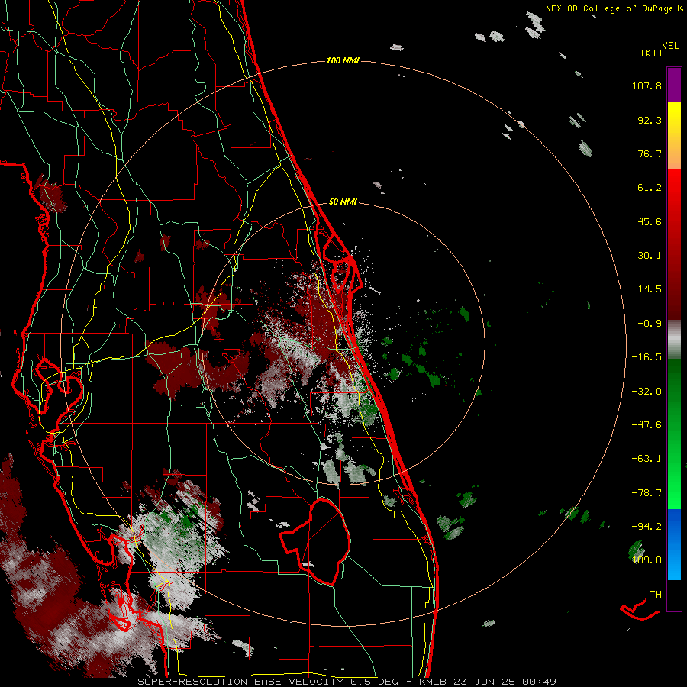687x687 pixels.
Task: Click the -94.2 velocity scale value
Action: pyautogui.click(x=647, y=526)
